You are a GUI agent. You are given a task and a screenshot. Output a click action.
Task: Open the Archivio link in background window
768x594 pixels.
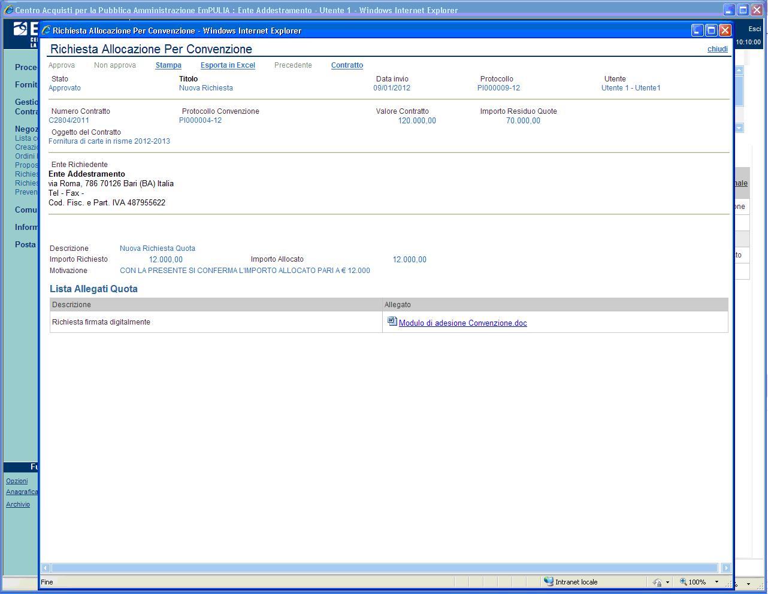(x=18, y=504)
